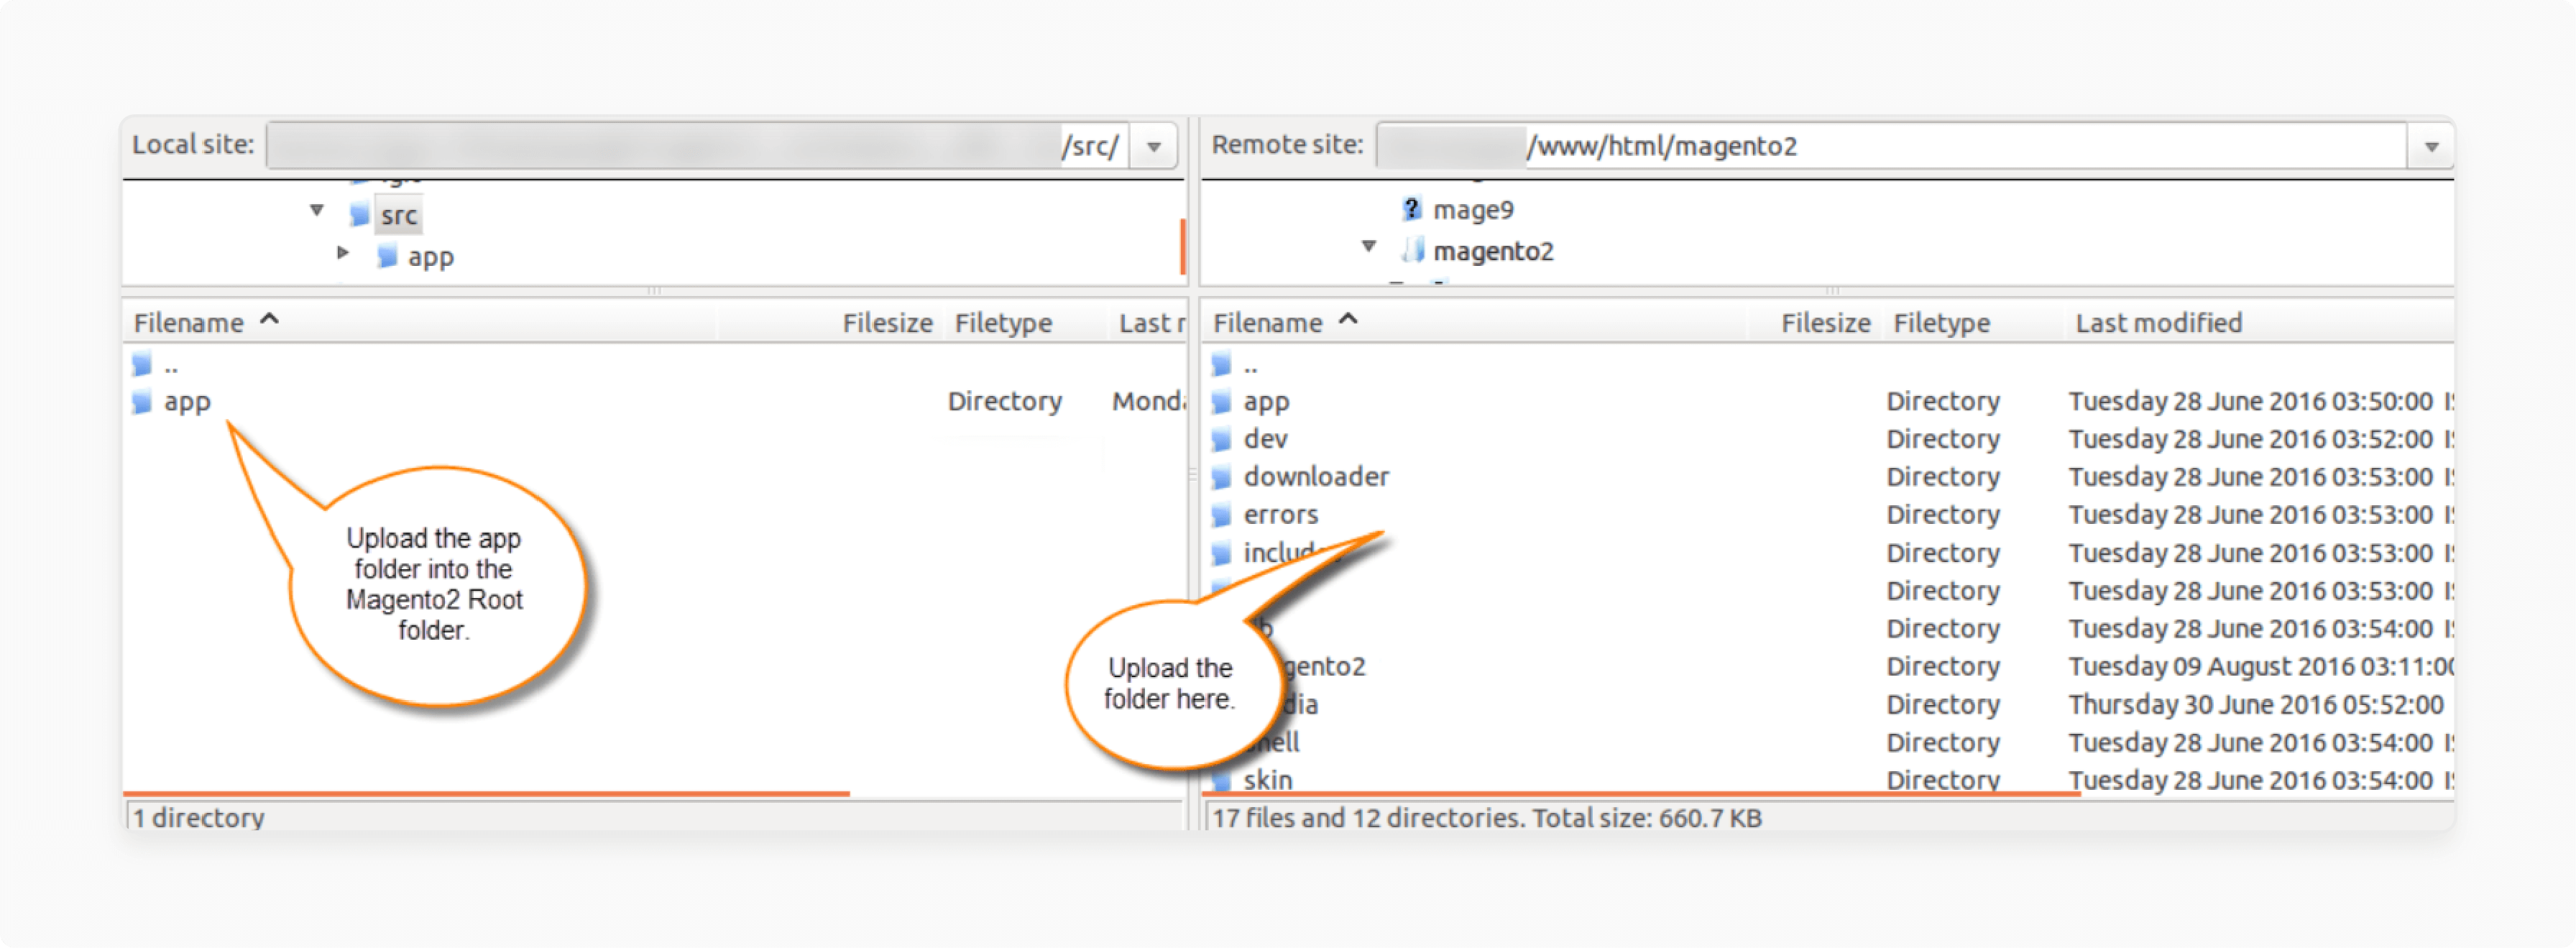
Task: Click the app folder icon in local list
Action: tap(143, 402)
